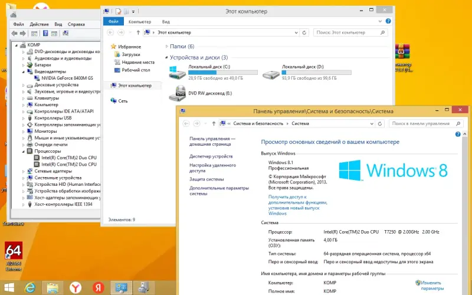This screenshot has width=472, height=295.
Task: Open address history dropdown in Explorer
Action: point(296,32)
